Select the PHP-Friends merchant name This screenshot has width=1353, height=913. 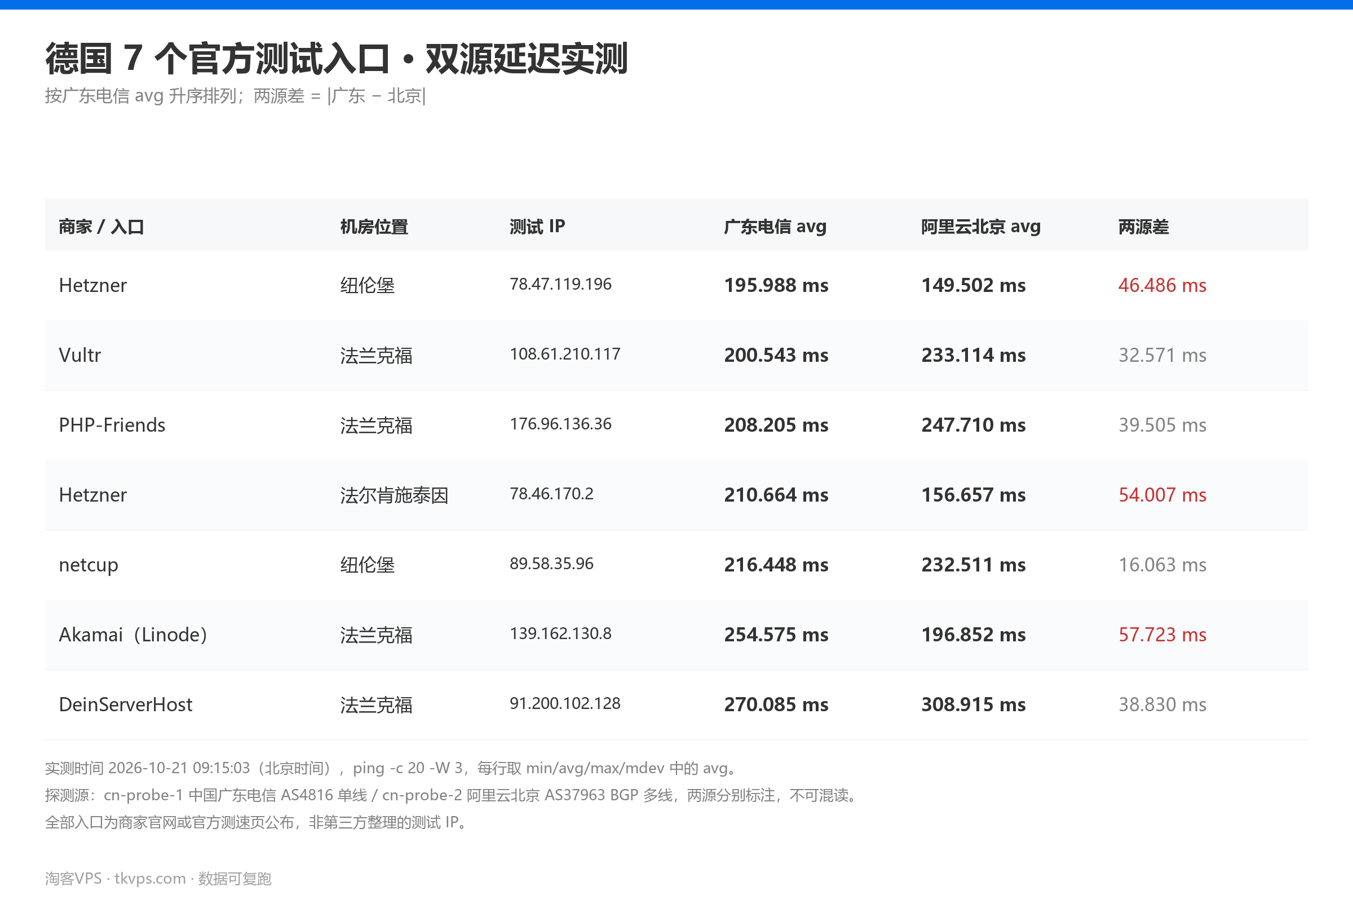tap(112, 426)
